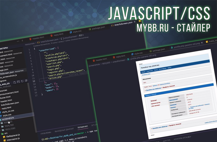Screen dimensions: 217x142
Task: Open the ВЫХОДНЫЕ ДАННЫЕ panel tab
Action: pyautogui.click(x=64, y=130)
